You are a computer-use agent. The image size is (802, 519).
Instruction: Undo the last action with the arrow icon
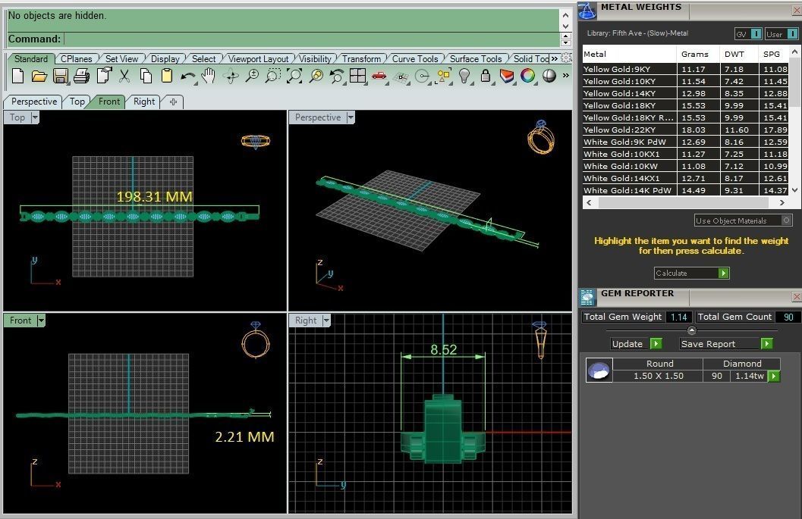tap(187, 77)
